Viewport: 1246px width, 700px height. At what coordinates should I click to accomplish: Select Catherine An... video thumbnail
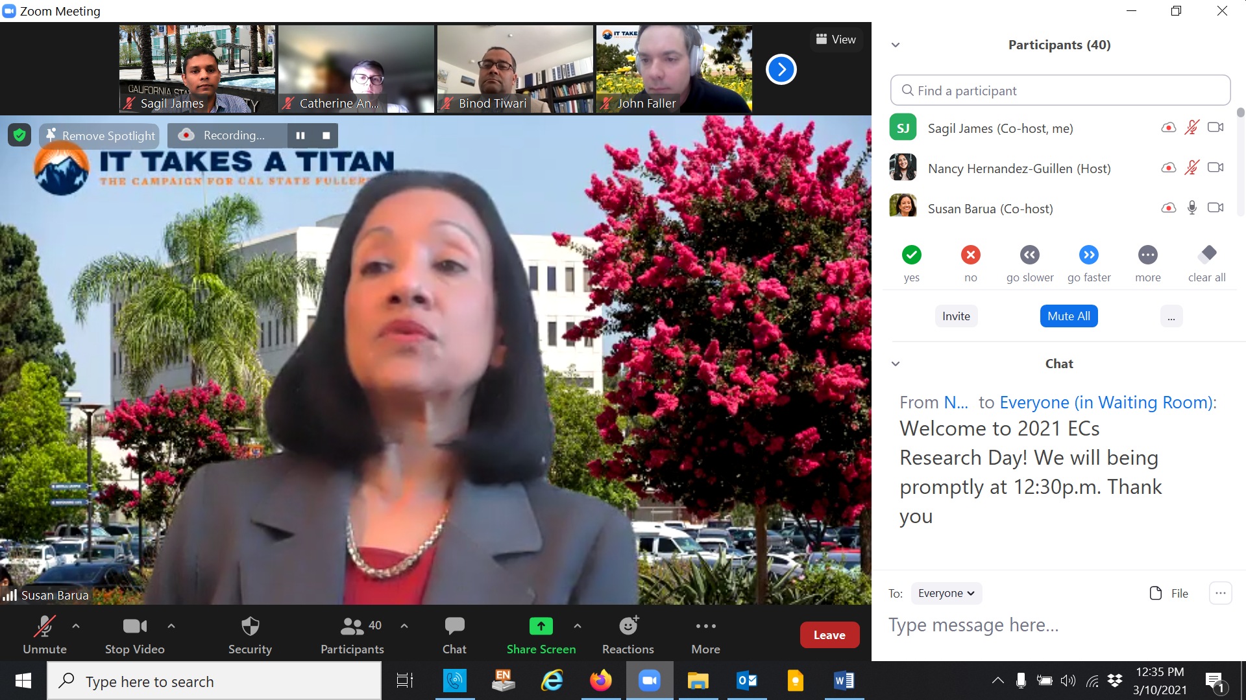click(356, 69)
